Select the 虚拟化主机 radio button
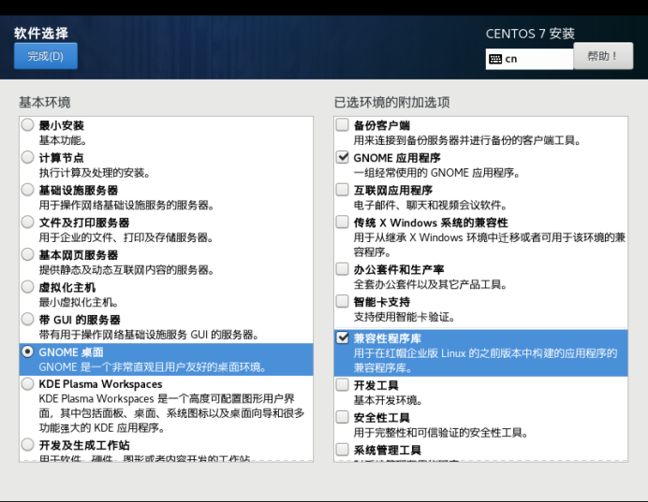Screen dimensions: 648x502 tap(27, 288)
